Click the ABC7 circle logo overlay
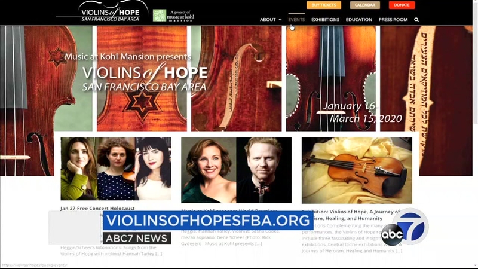This screenshot has width=478, height=269. [x=405, y=227]
